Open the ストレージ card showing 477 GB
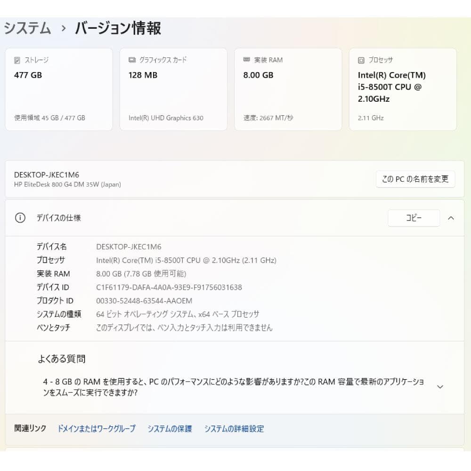Viewport: 471px width, 471px height. tap(58, 89)
